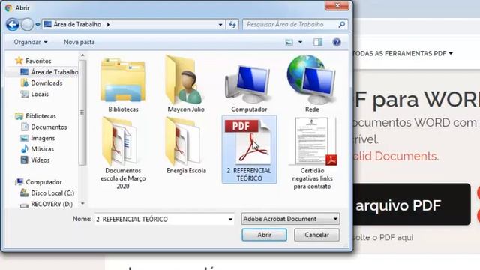The height and width of the screenshot is (270, 480).
Task: Select Bibliotecas in the navigation tree
Action: [35, 116]
